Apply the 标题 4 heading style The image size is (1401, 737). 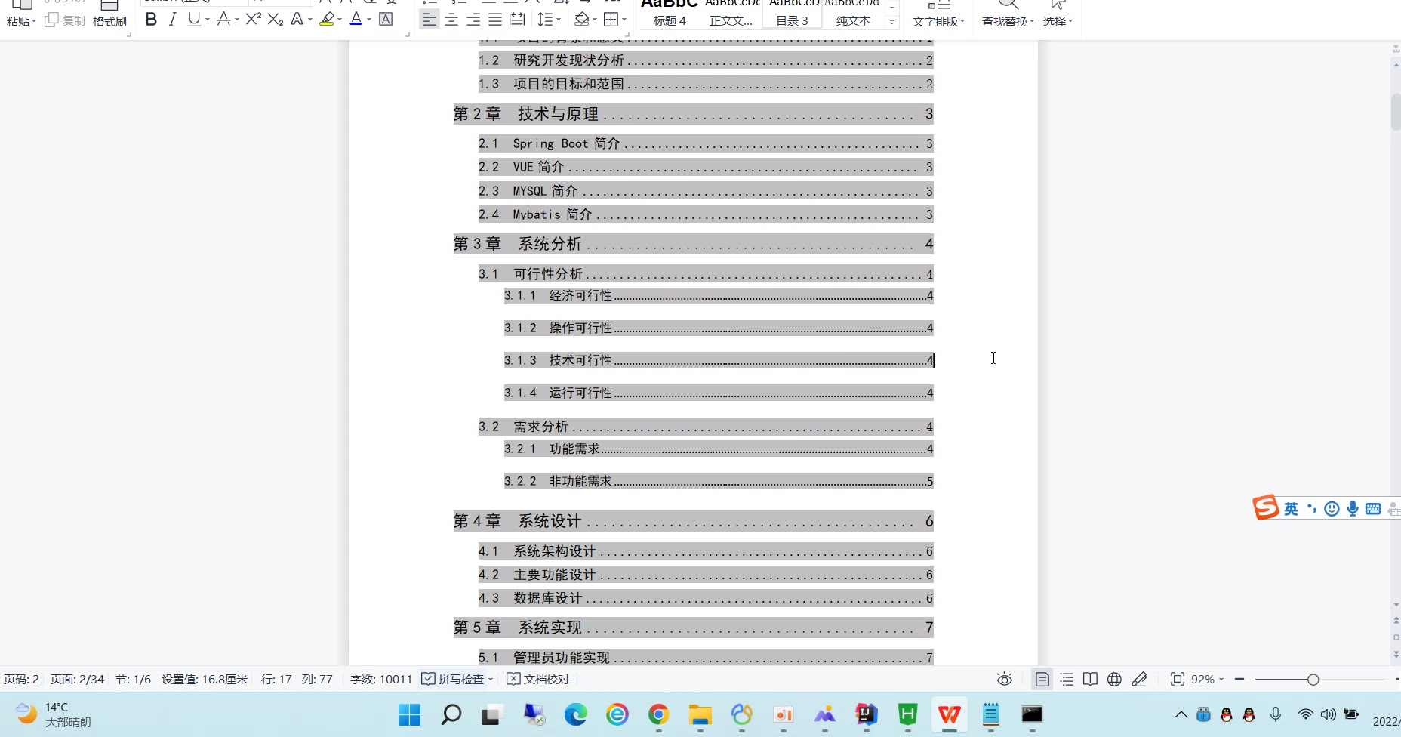(670, 15)
